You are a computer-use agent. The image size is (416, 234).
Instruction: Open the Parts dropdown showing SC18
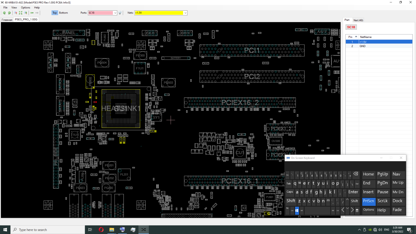click(x=115, y=13)
